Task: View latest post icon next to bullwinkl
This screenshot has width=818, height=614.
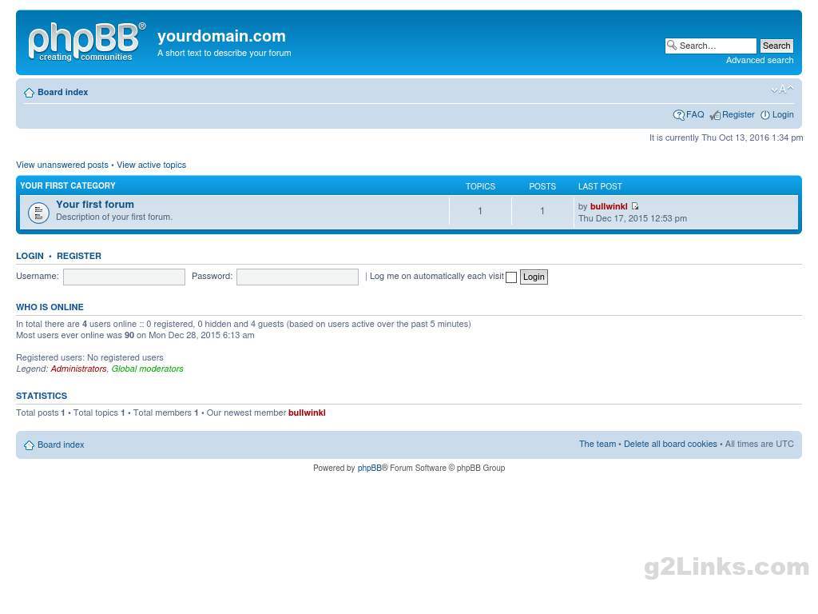Action: click(635, 206)
